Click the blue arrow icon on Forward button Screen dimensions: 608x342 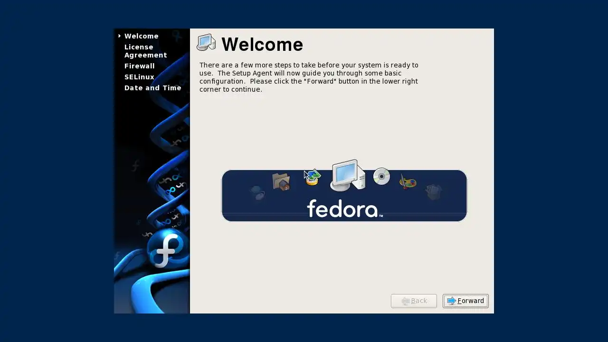[452, 301]
